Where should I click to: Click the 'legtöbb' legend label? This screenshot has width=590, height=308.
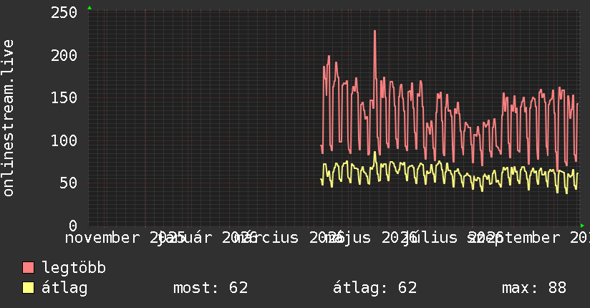pyautogui.click(x=74, y=268)
